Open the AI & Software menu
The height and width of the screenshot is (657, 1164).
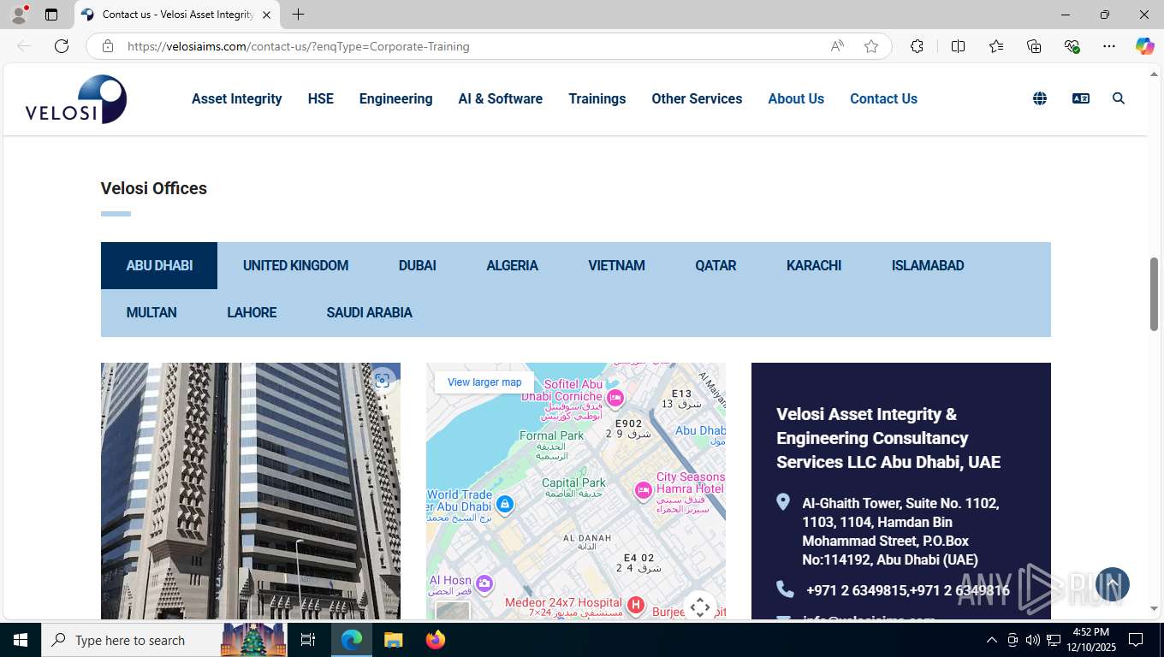point(501,98)
